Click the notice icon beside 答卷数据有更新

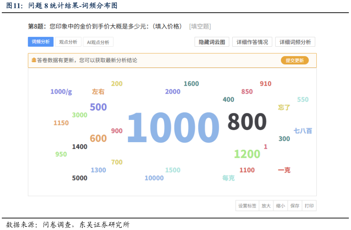(34, 60)
